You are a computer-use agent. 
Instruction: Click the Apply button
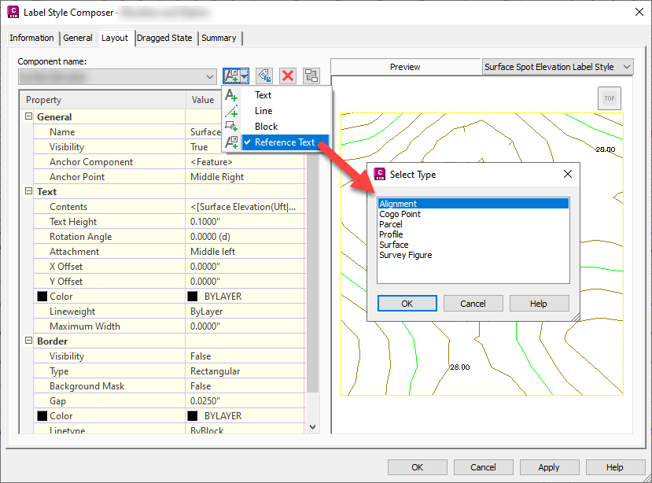pos(548,466)
